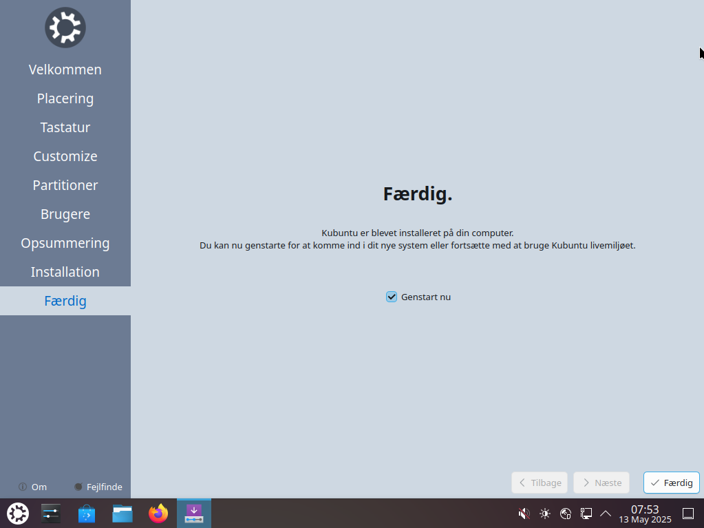Launch Firefox from the taskbar
The width and height of the screenshot is (704, 528).
pos(158,513)
